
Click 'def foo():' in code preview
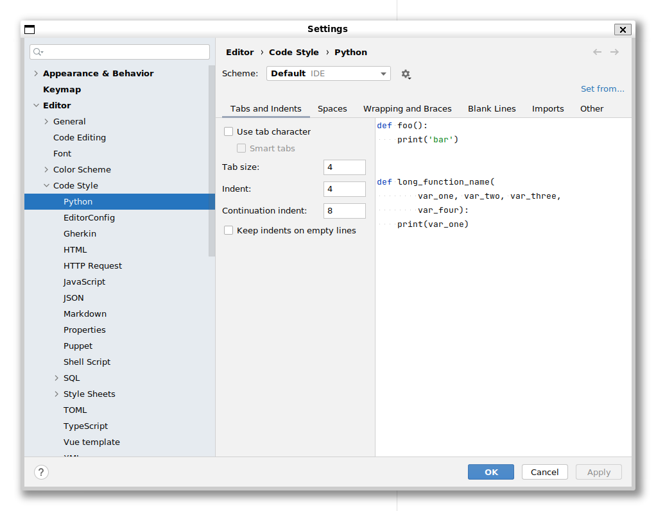tap(402, 126)
